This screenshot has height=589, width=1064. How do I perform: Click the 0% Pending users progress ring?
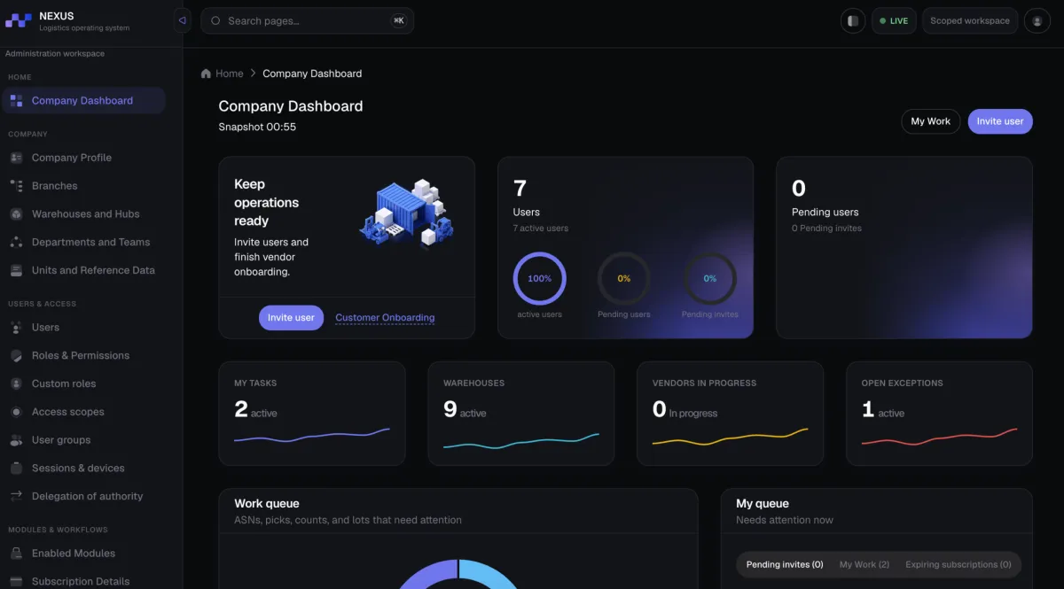pyautogui.click(x=624, y=278)
